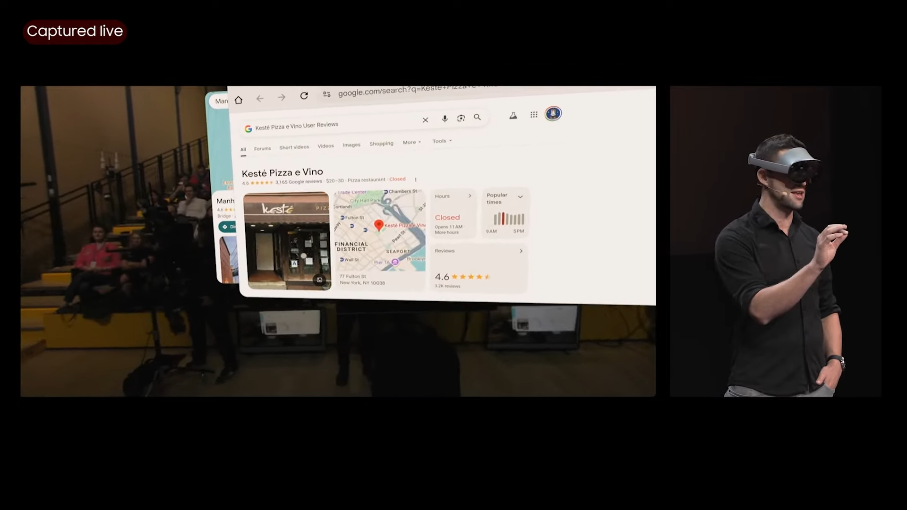907x510 pixels.
Task: Collapse the Popular times panel via its chevron
Action: pos(521,196)
